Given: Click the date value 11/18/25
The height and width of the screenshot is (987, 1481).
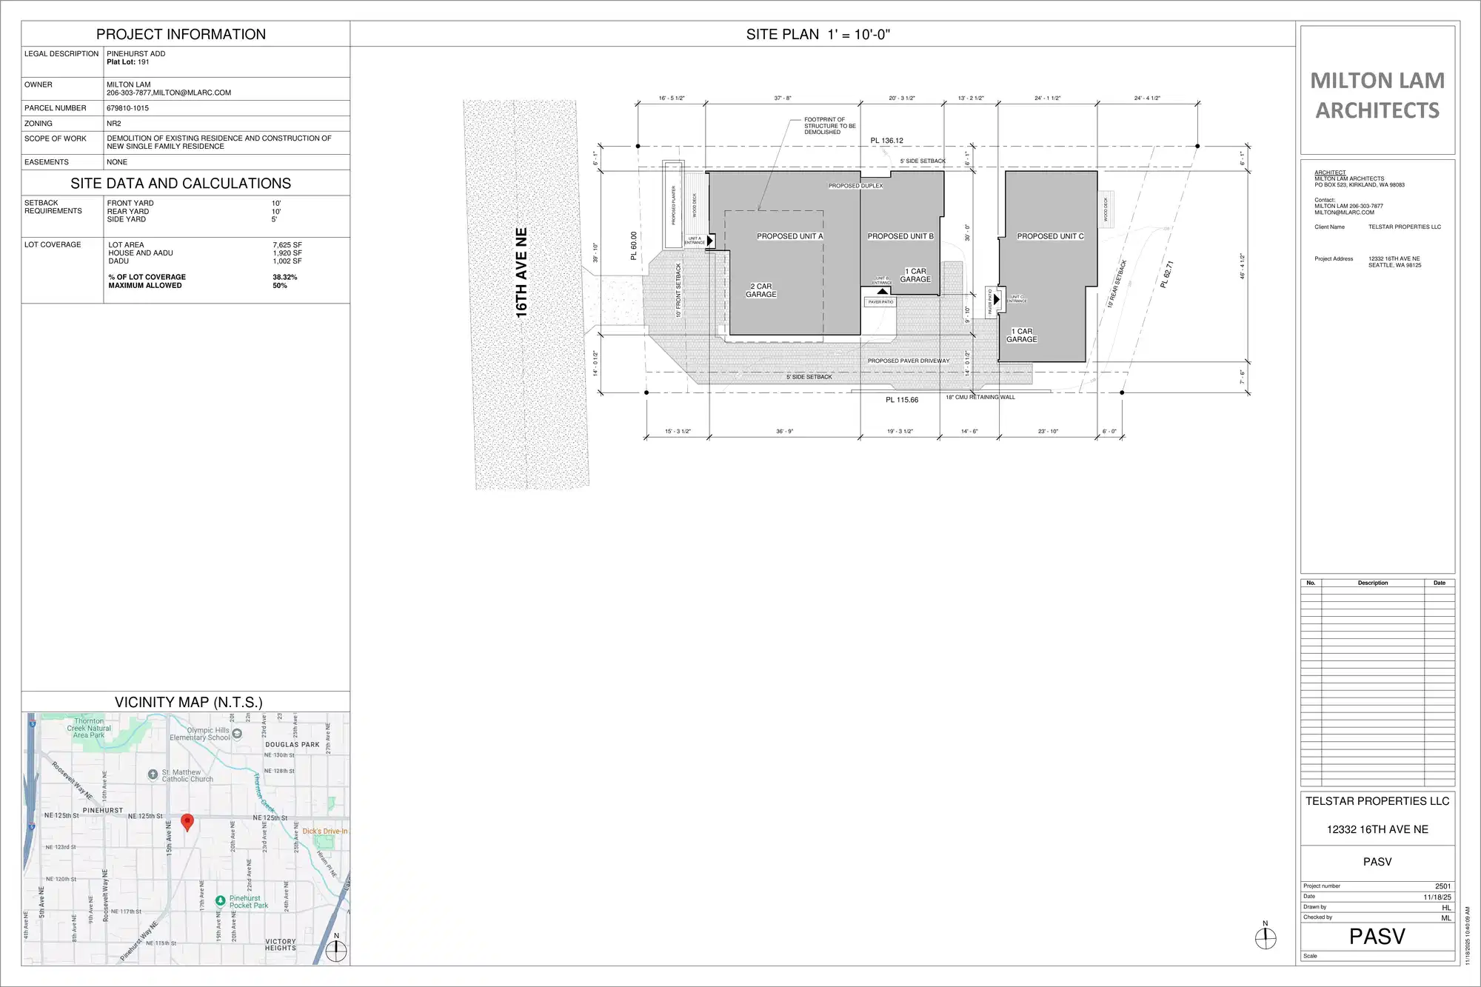Looking at the screenshot, I should click(1437, 897).
